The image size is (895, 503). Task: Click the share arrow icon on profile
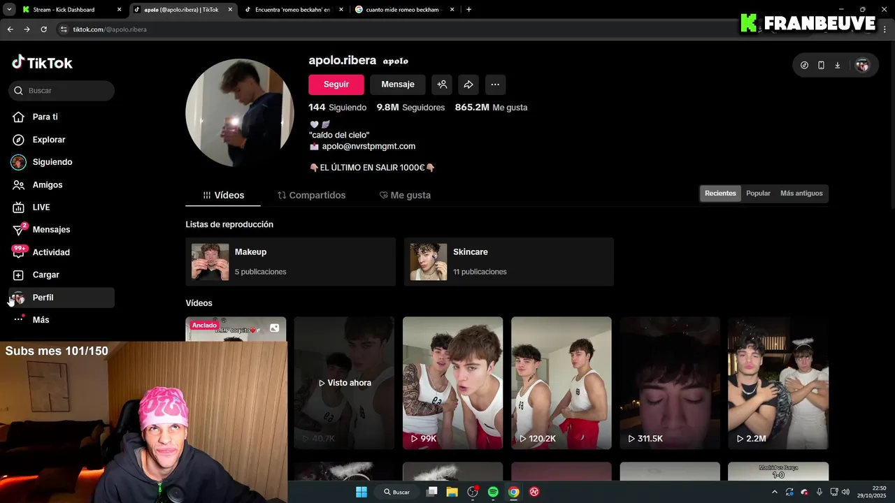[468, 85]
